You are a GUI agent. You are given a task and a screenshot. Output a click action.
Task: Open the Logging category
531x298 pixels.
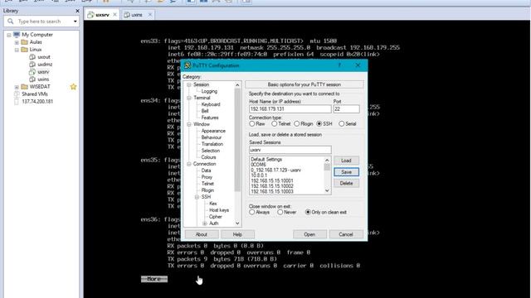(209, 91)
